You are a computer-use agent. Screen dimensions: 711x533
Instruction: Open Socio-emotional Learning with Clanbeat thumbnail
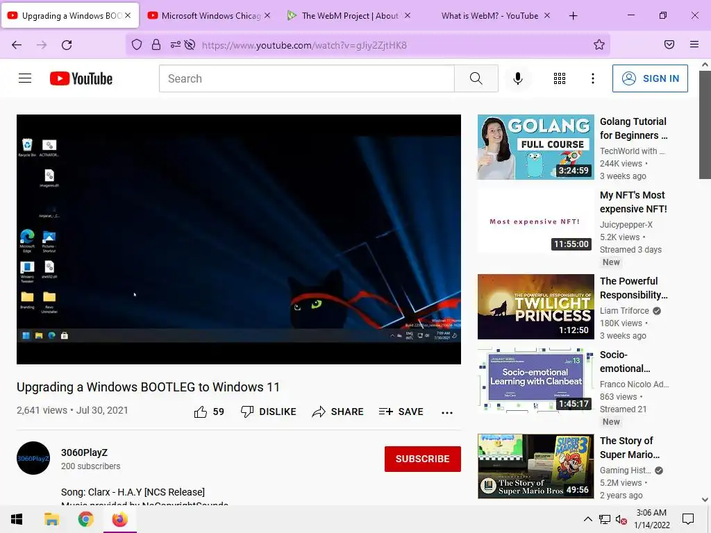tap(535, 380)
